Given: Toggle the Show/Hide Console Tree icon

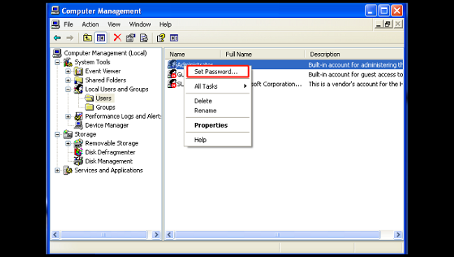Looking at the screenshot, I should [101, 38].
